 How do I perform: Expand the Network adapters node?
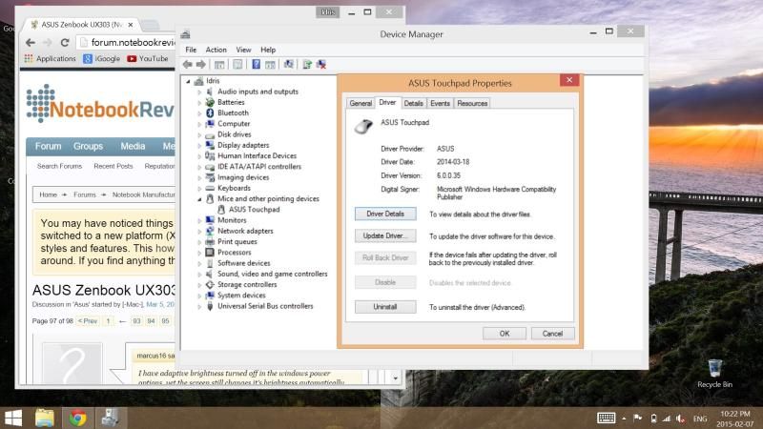pyautogui.click(x=199, y=232)
